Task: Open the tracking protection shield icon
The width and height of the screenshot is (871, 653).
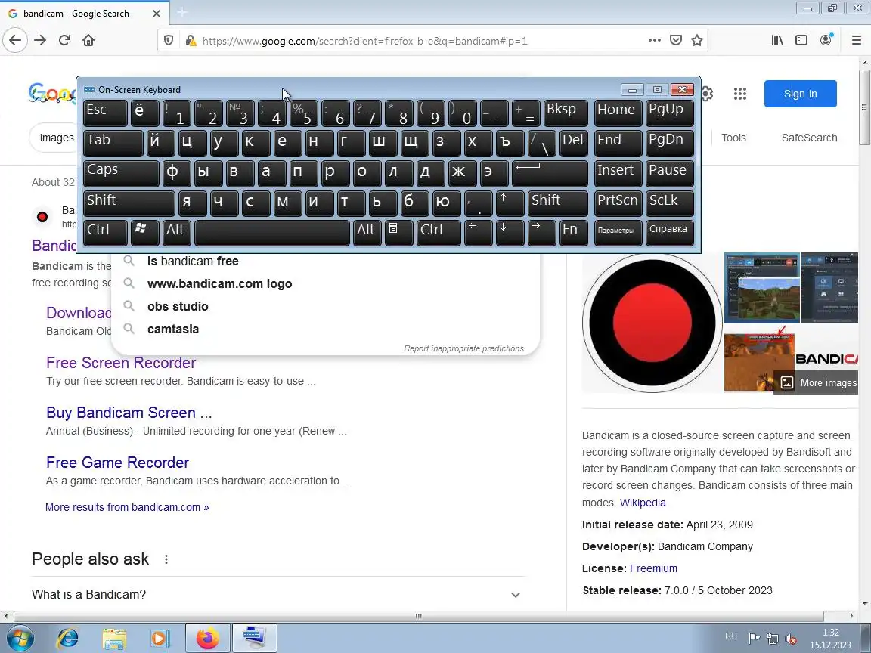Action: (x=169, y=41)
